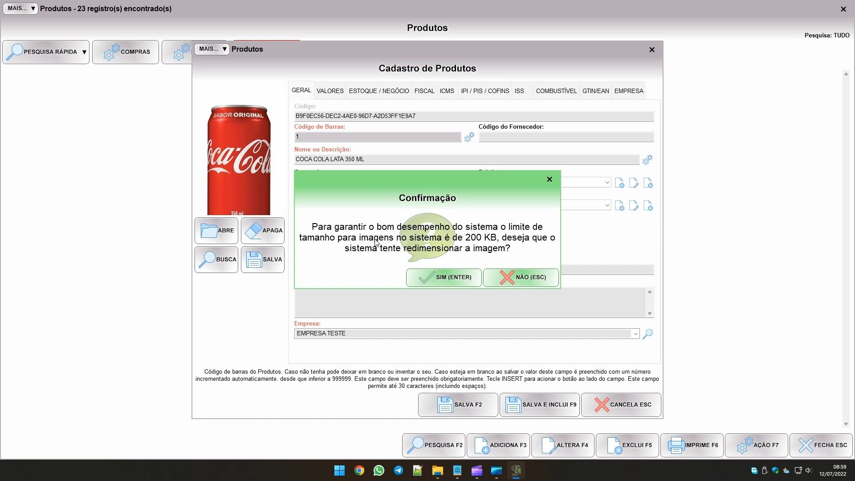Open Telegram from the taskbar
Viewport: 855px width, 481px height.
[x=398, y=470]
